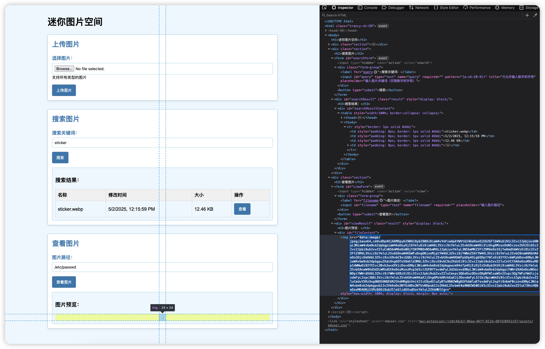Collapse the fileContent div node
This screenshot has width=545, height=349.
(x=335, y=233)
